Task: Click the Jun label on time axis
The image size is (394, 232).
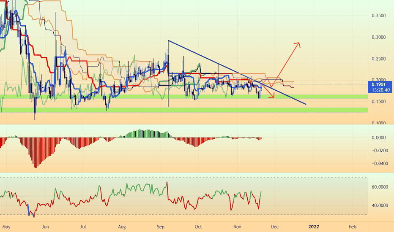Action: pyautogui.click(x=45, y=227)
